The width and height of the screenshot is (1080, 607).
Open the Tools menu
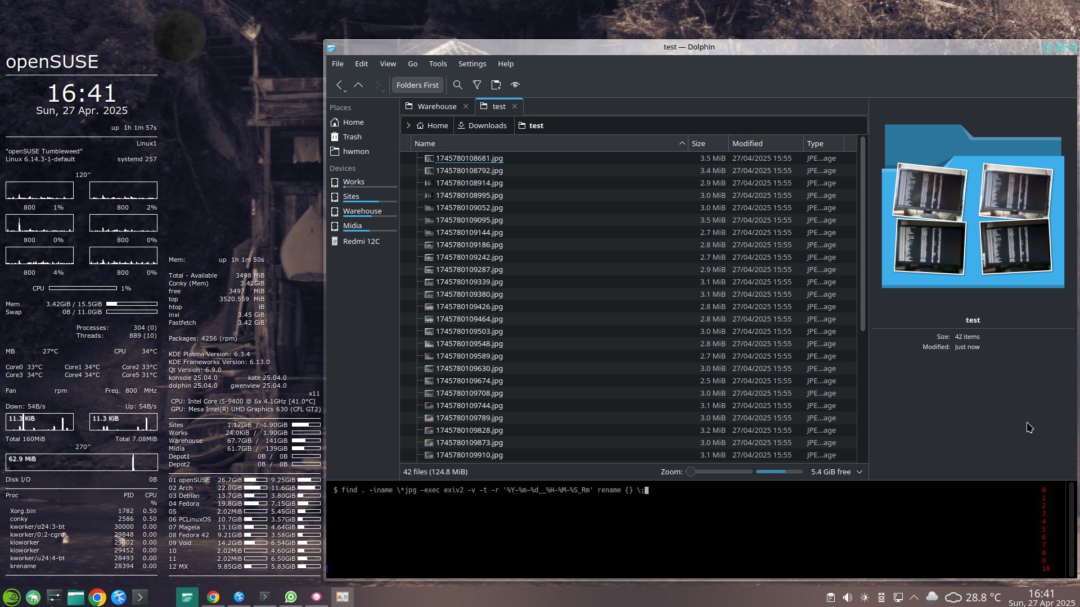click(x=438, y=64)
